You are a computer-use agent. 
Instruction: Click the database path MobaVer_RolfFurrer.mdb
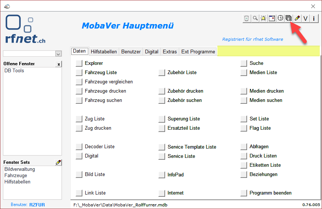tap(120, 205)
